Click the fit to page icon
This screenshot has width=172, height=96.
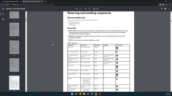point(94,9)
